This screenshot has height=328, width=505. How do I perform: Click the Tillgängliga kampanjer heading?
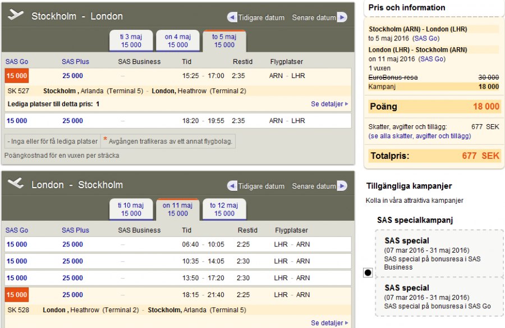(409, 186)
